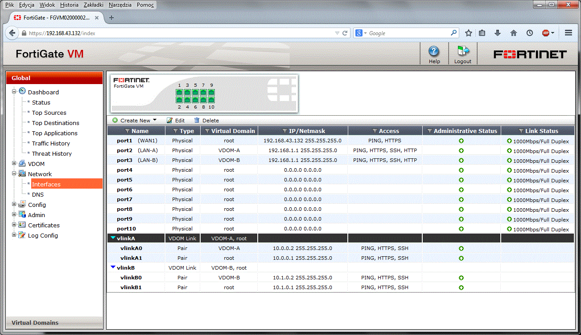Screen dimensions: 581x335
Task: Open Top Destinations in the sidebar
Action: click(x=56, y=123)
